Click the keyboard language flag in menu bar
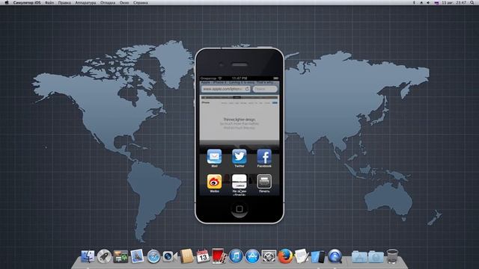This screenshot has width=479, height=269. 436,2
